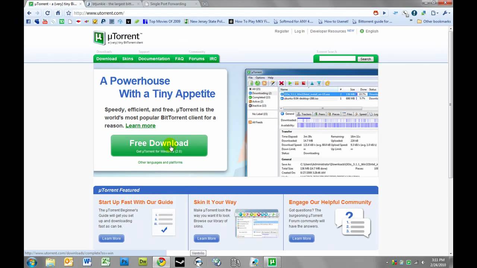Open the PayPal bookmark icon
The image size is (477, 268).
(103, 22)
